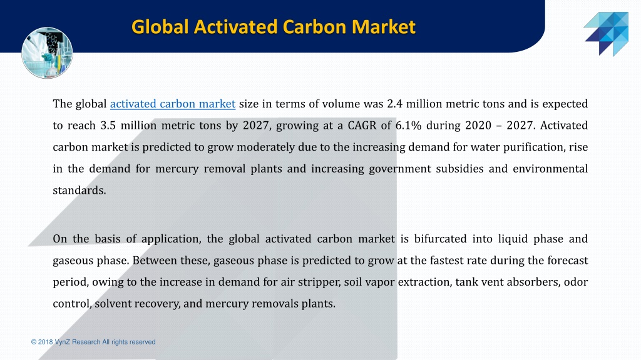The image size is (641, 360).
Task: Click the 'Global Activated Carbon Market' title
Action: [274, 27]
